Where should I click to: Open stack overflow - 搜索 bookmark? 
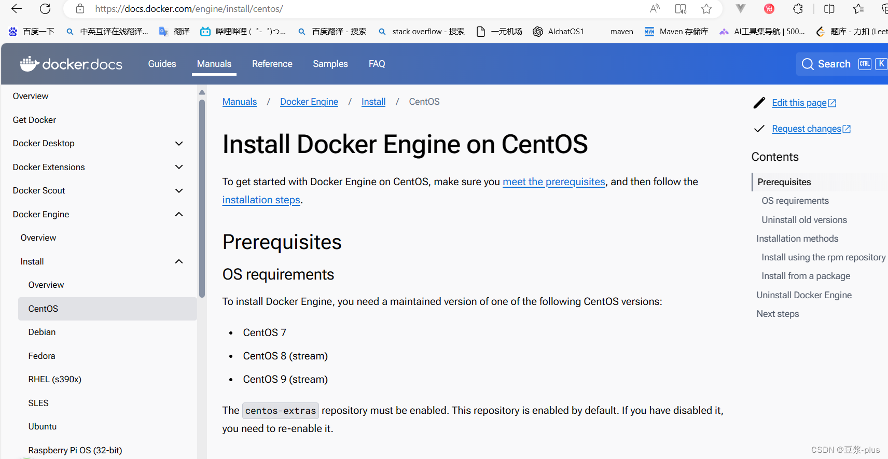click(421, 32)
